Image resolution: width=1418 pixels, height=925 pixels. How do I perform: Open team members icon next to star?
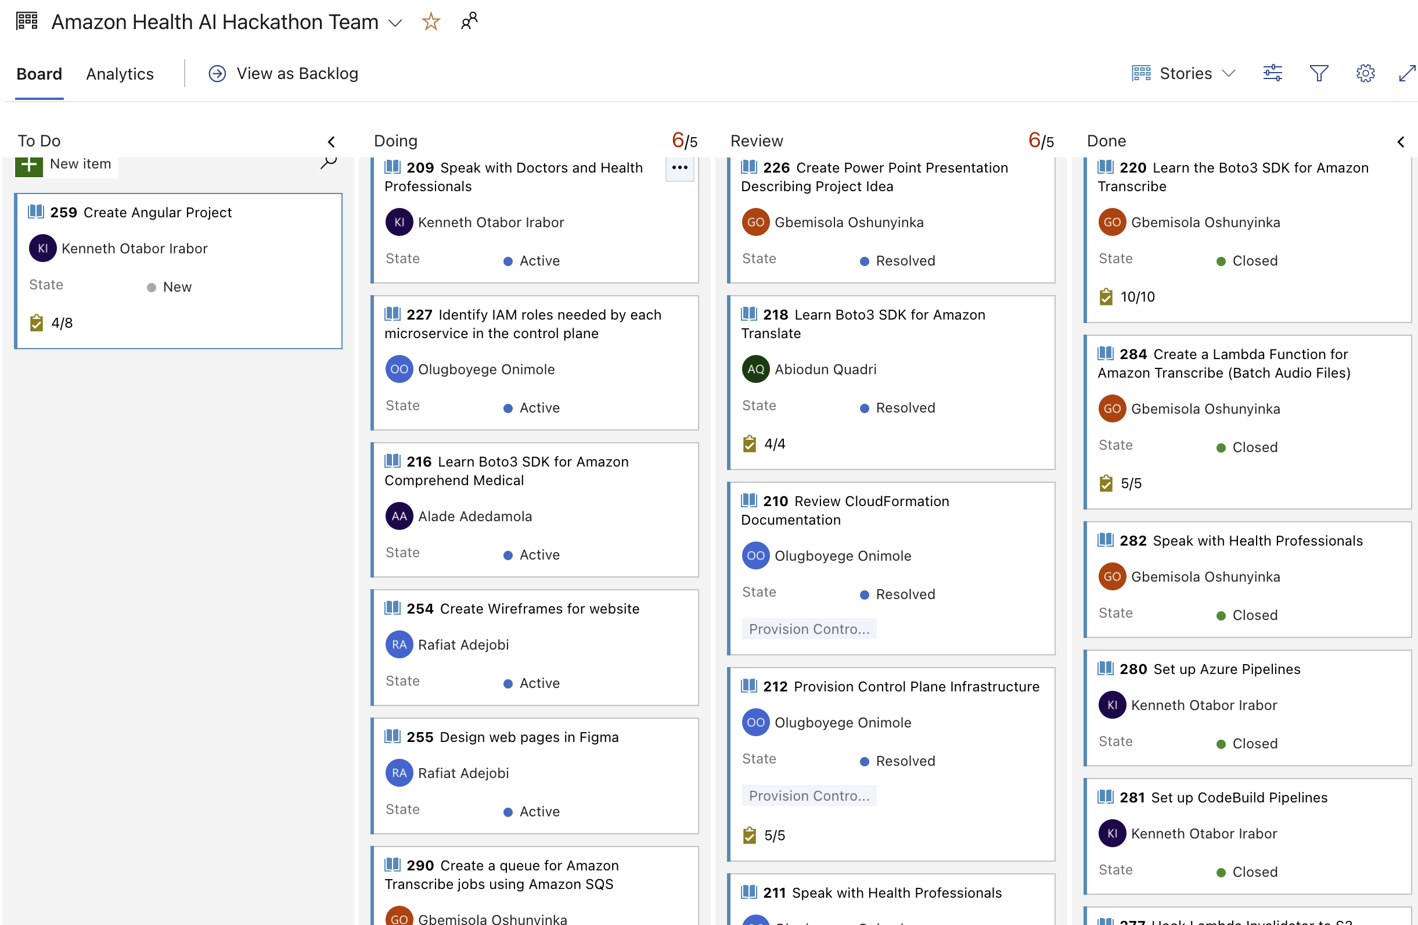click(x=469, y=21)
